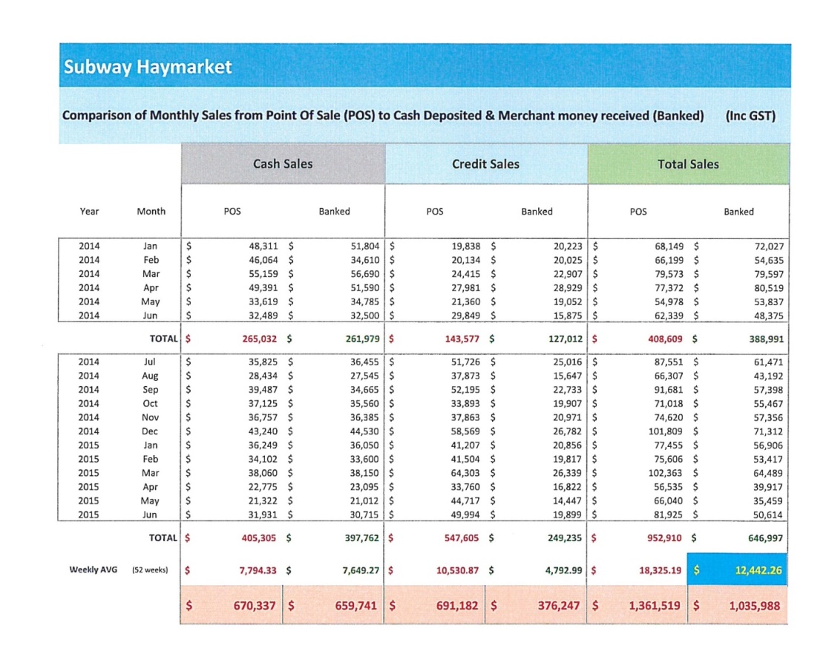Click the grand total 1,035,988
The width and height of the screenshot is (826, 666).
pyautogui.click(x=754, y=606)
